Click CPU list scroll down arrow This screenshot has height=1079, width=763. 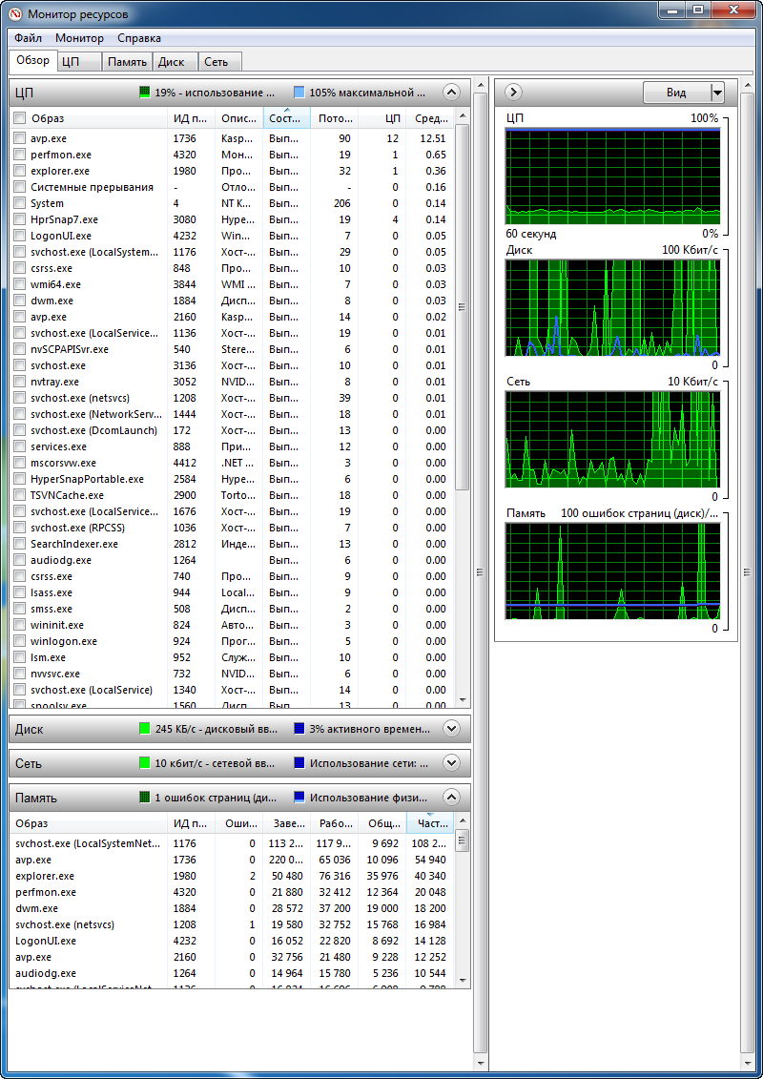point(463,700)
